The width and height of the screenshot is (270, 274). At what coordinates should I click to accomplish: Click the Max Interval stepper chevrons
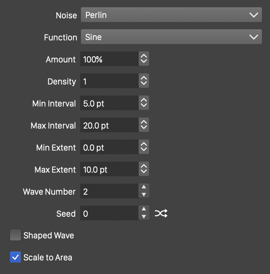tap(144, 125)
